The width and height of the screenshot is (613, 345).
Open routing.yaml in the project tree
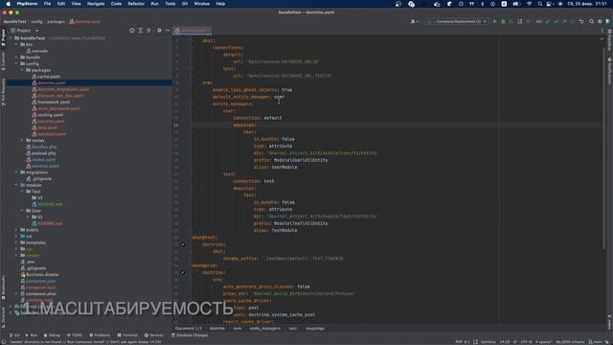[47, 115]
